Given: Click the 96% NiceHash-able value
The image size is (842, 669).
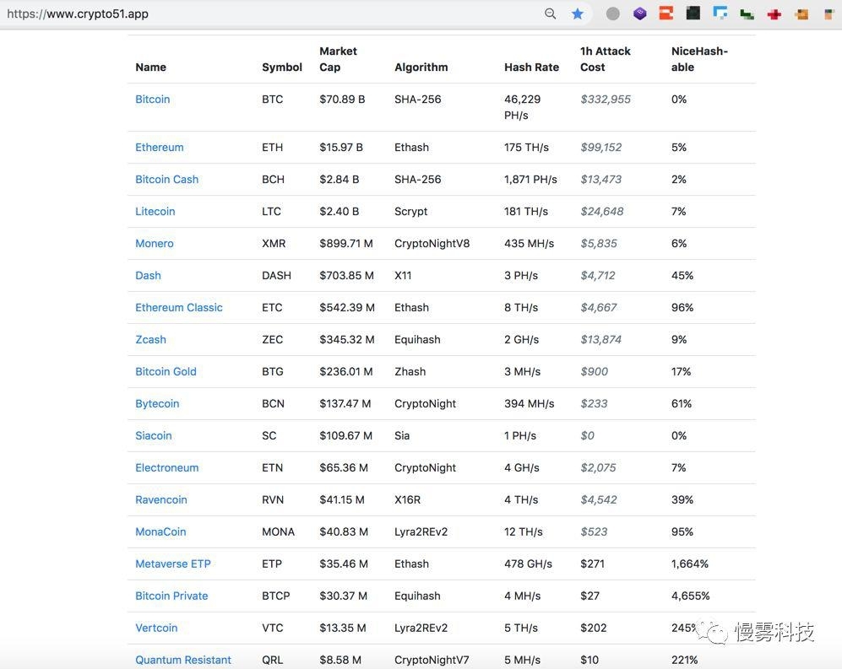Looking at the screenshot, I should [x=682, y=308].
